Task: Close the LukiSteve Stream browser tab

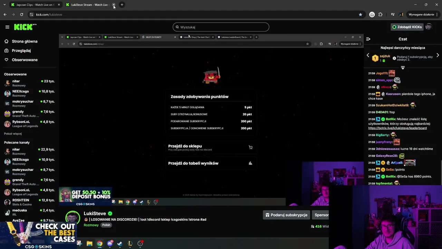Action: [x=114, y=5]
